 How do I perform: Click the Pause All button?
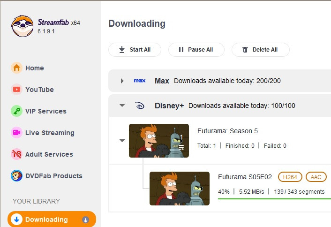(x=196, y=50)
